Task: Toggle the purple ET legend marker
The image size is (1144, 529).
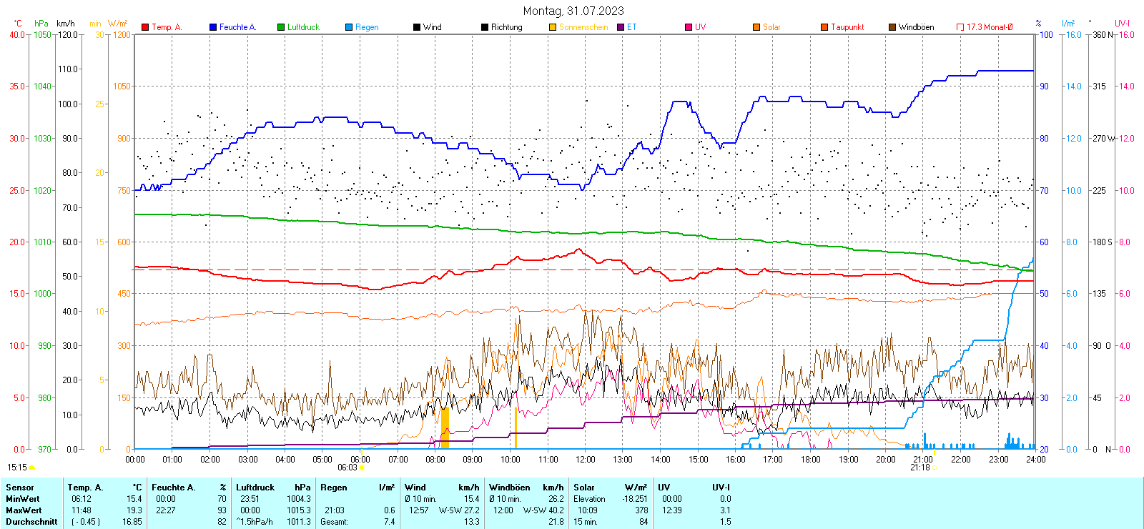Action: [x=621, y=27]
